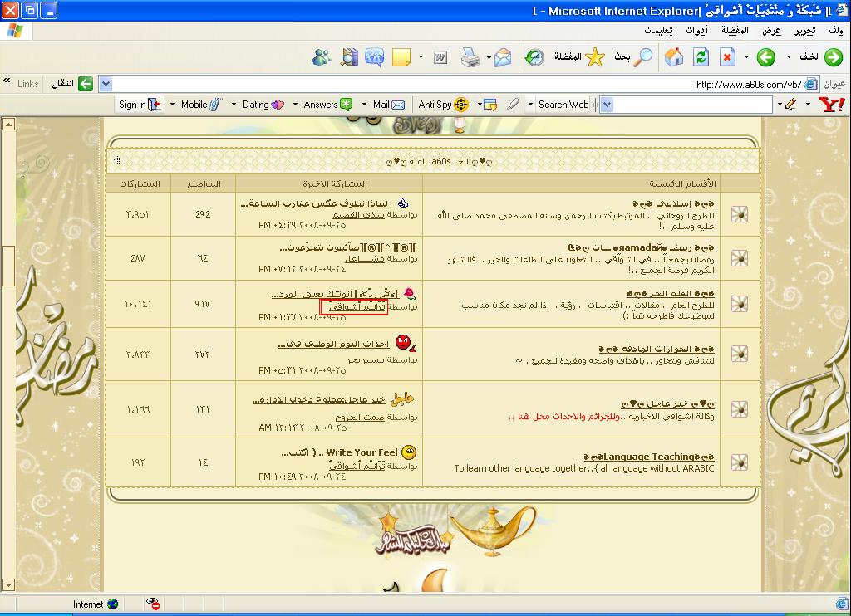The height and width of the screenshot is (616, 851).
Task: Expand the address bar URL dropdown
Action: pos(105,84)
